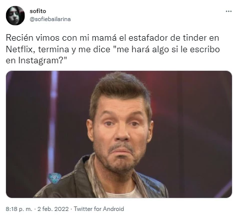This screenshot has height=219, width=239.
Task: Click the channel logo watermark in the photo
Action: tap(55, 178)
